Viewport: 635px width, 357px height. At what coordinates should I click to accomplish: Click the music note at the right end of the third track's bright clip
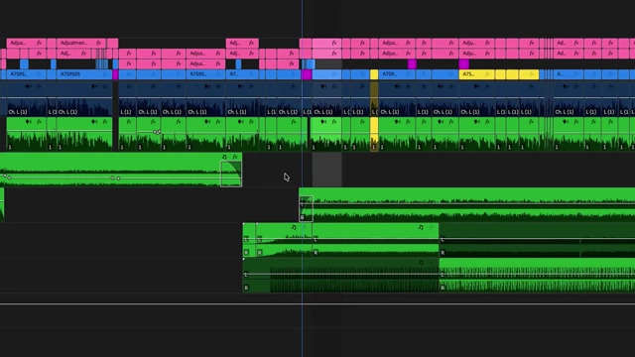pyautogui.click(x=421, y=227)
